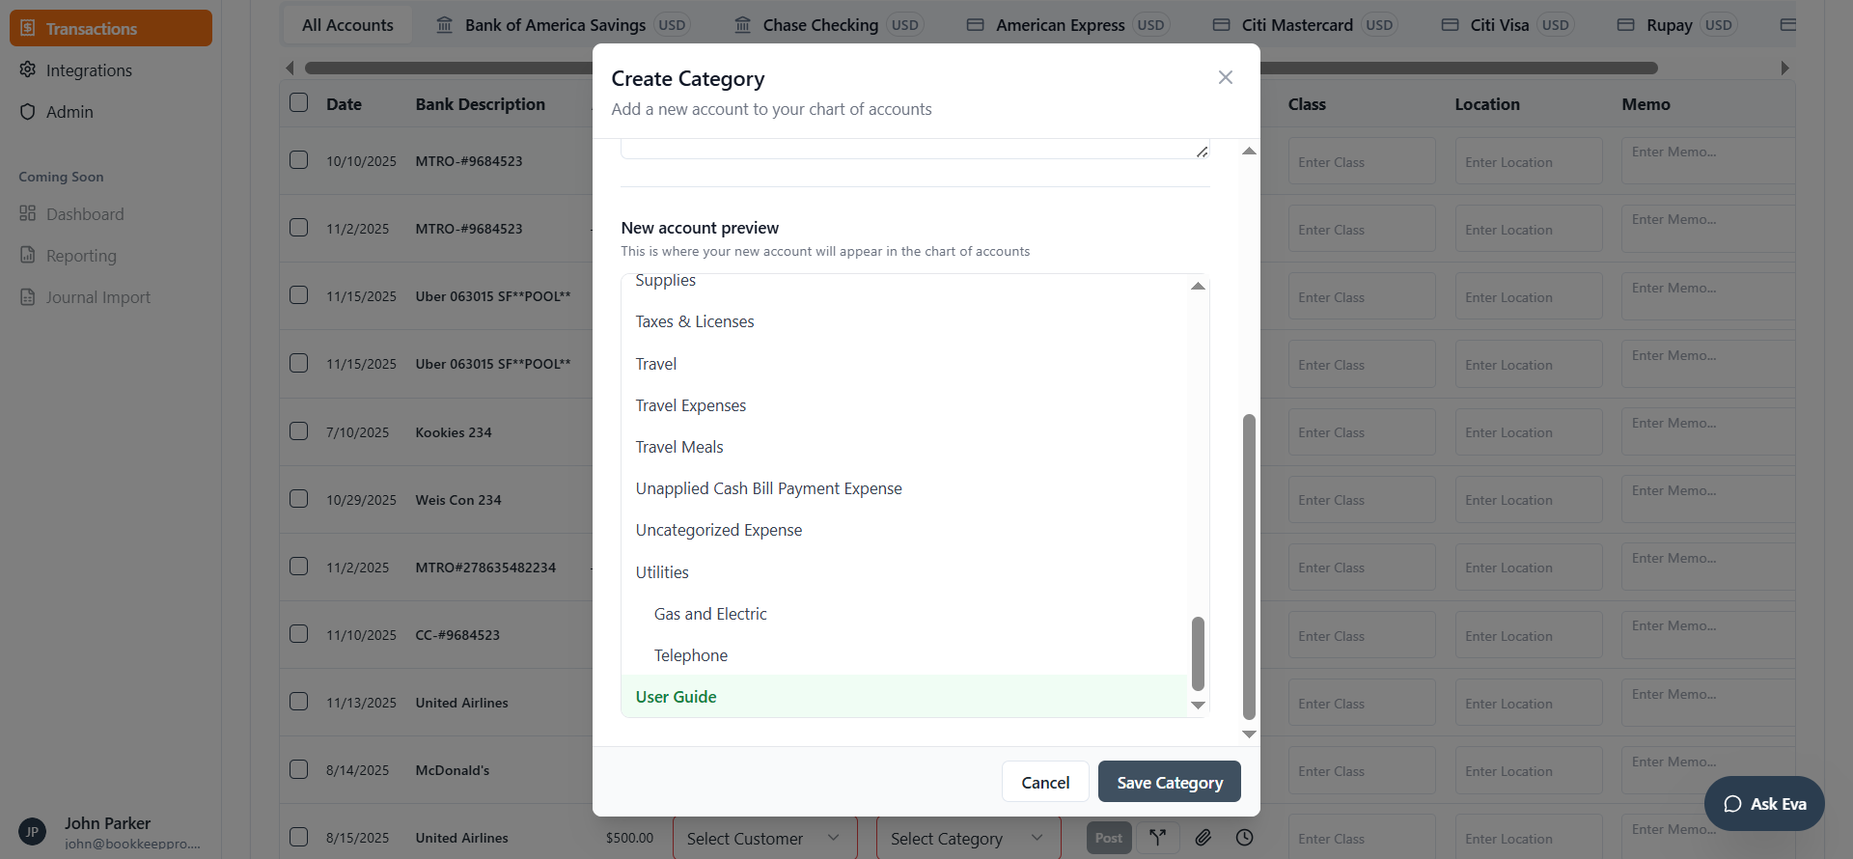Screen dimensions: 1853x859
Task: Open the Ask Eva chat
Action: [x=1763, y=804]
